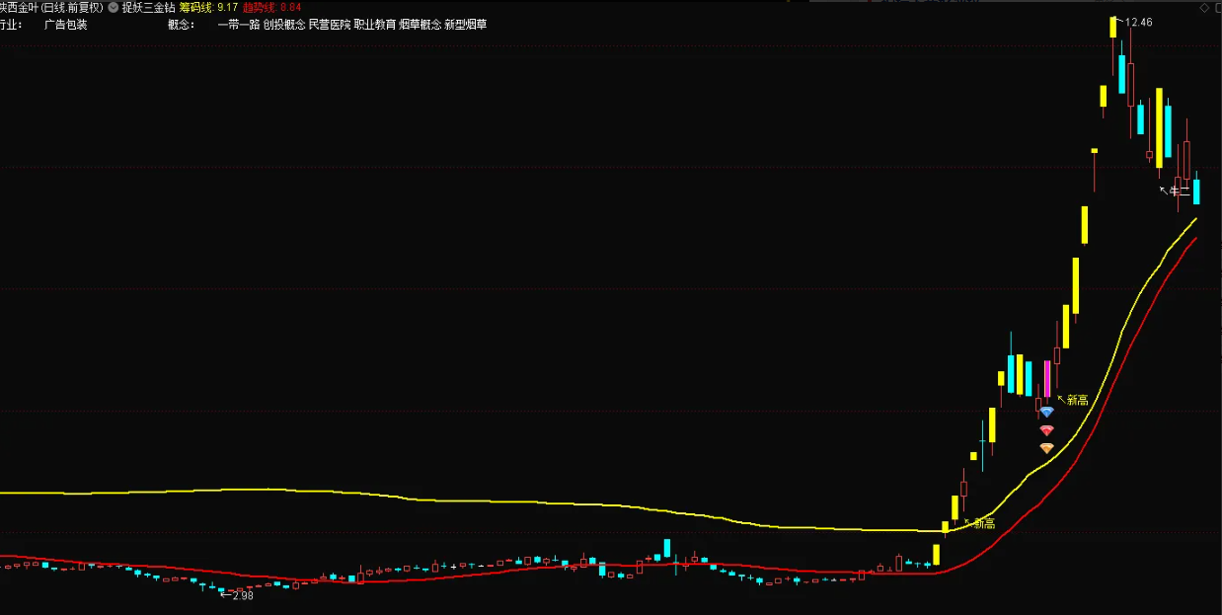Open the 创投概念 concept link
The image size is (1222, 615).
pos(284,25)
